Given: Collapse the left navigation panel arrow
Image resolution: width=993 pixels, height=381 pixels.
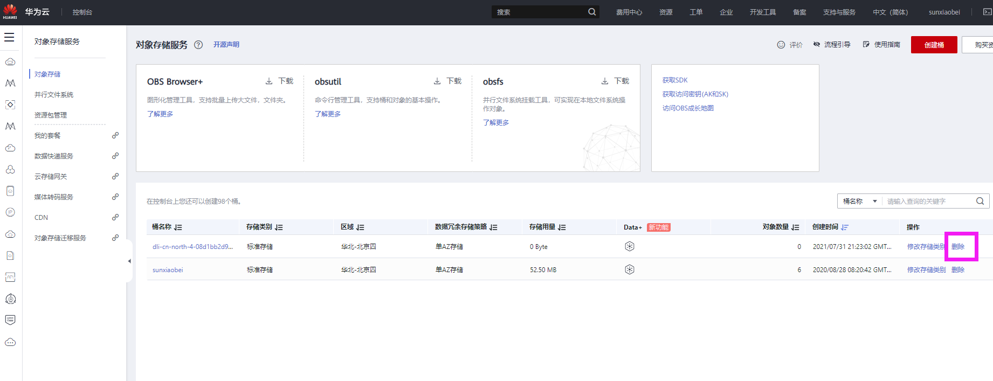Looking at the screenshot, I should 129,261.
